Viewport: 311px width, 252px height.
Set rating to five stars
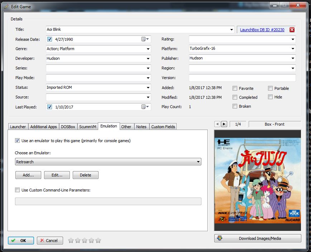(98, 241)
